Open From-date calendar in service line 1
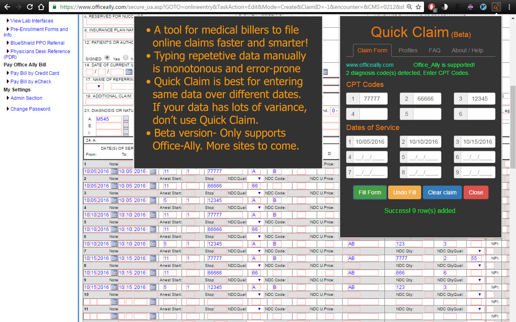This screenshot has width=516, height=322. tap(114, 171)
